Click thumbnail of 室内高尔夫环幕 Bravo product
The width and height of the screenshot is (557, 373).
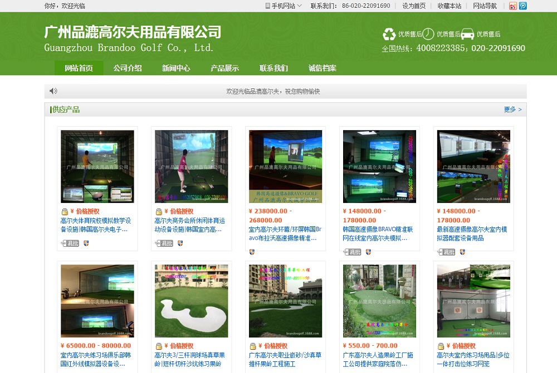pos(286,166)
